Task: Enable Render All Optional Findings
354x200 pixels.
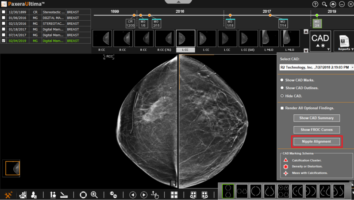Action: tap(282, 108)
